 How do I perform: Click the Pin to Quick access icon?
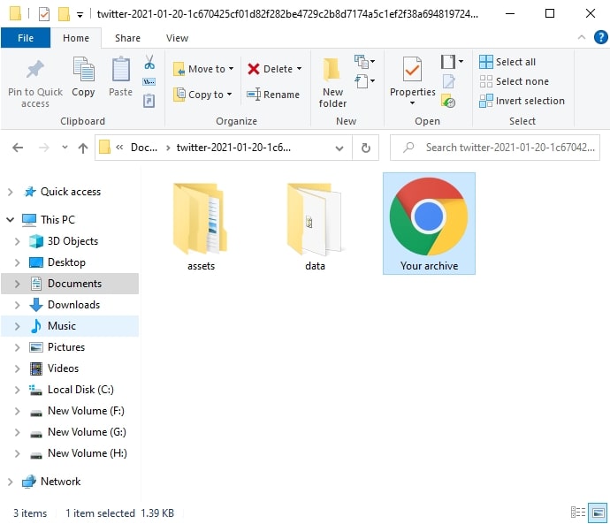35,70
